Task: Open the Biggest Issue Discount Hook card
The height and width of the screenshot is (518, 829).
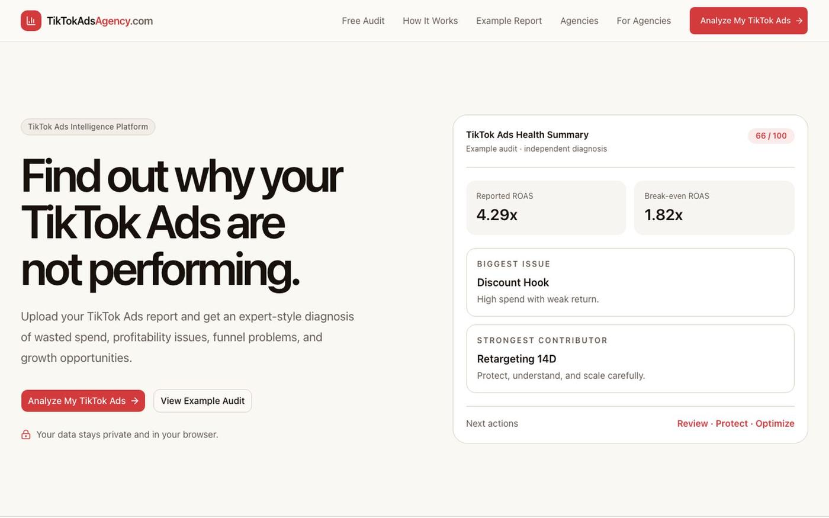Action: [x=630, y=282]
